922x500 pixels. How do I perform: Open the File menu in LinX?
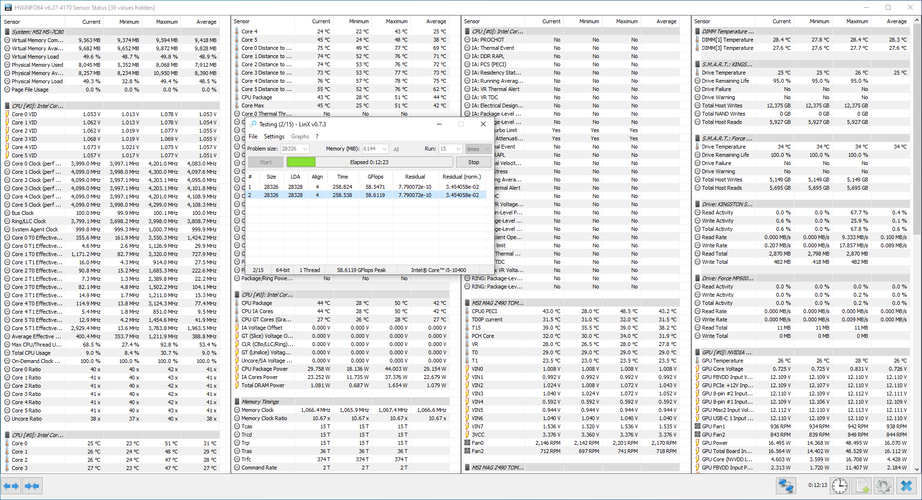[x=253, y=136]
